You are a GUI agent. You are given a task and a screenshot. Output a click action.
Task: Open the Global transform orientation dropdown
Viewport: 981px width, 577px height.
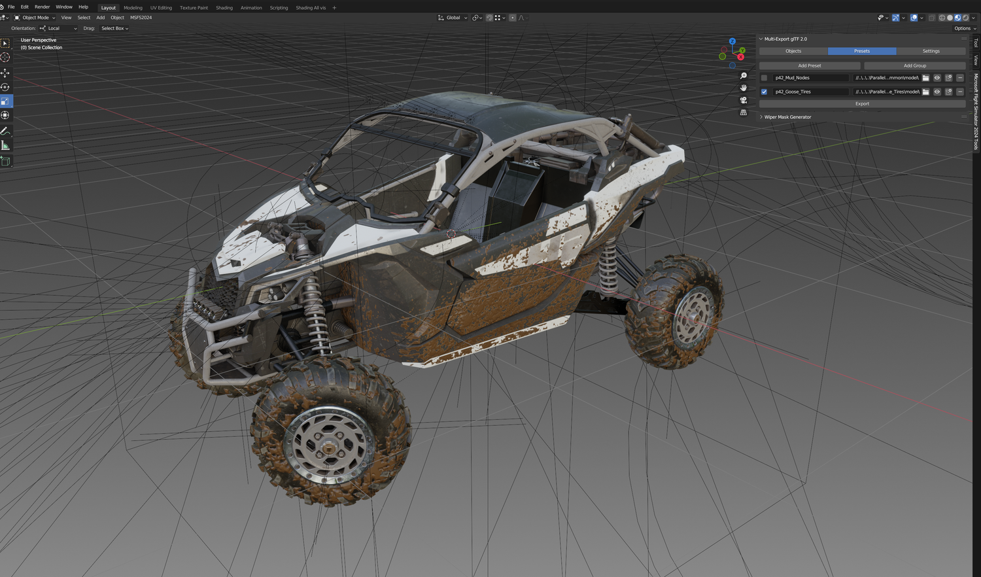pos(451,18)
